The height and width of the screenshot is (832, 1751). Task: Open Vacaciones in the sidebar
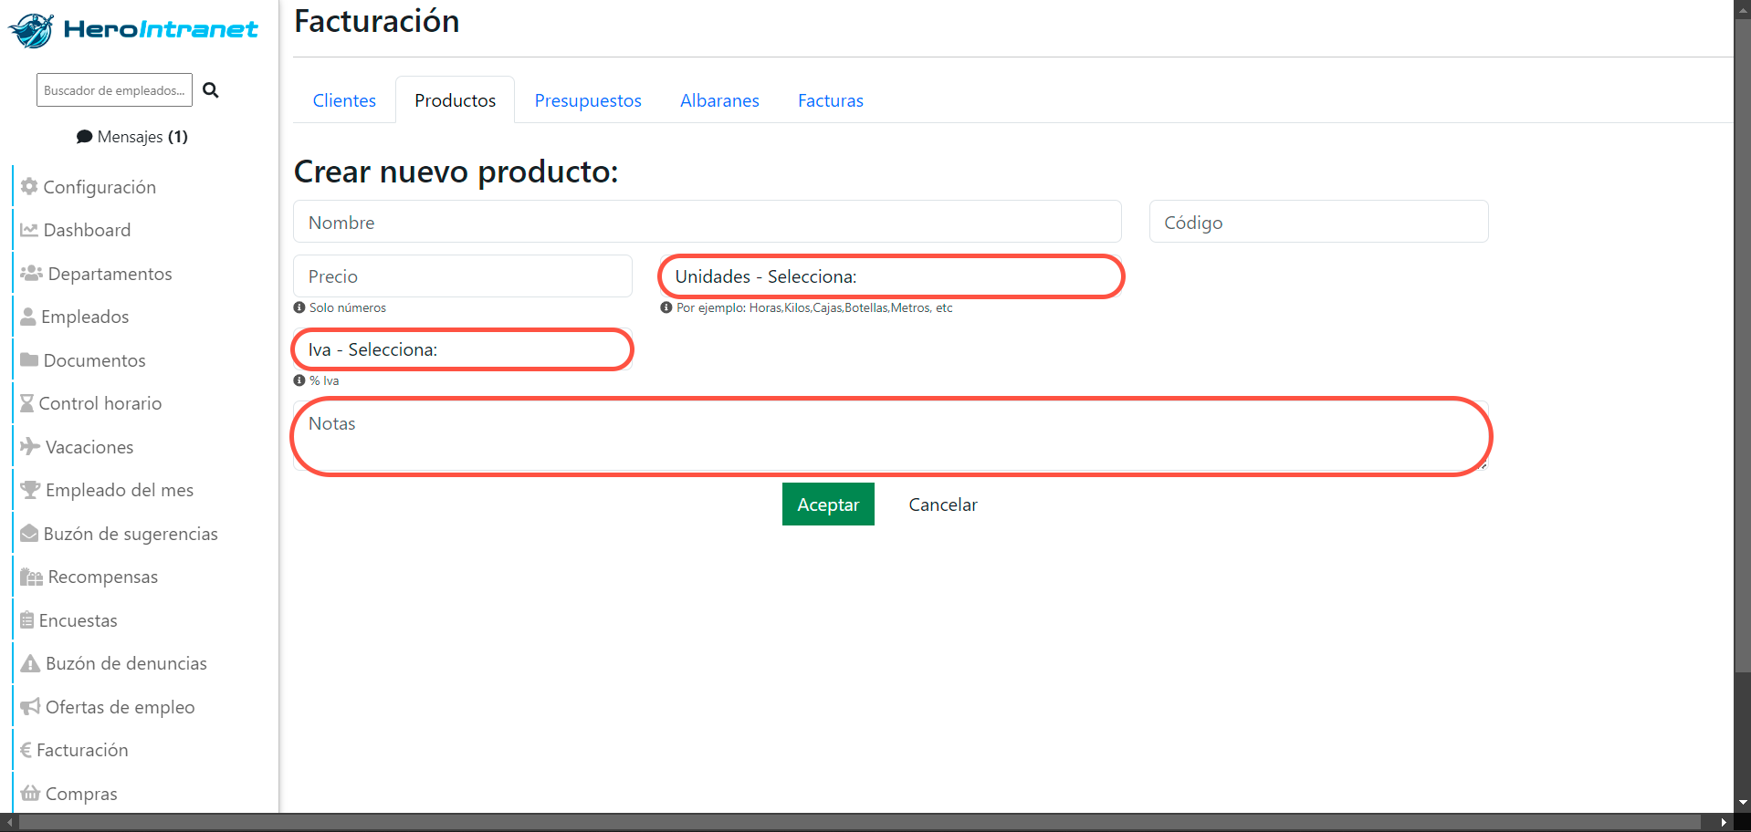[x=89, y=447]
